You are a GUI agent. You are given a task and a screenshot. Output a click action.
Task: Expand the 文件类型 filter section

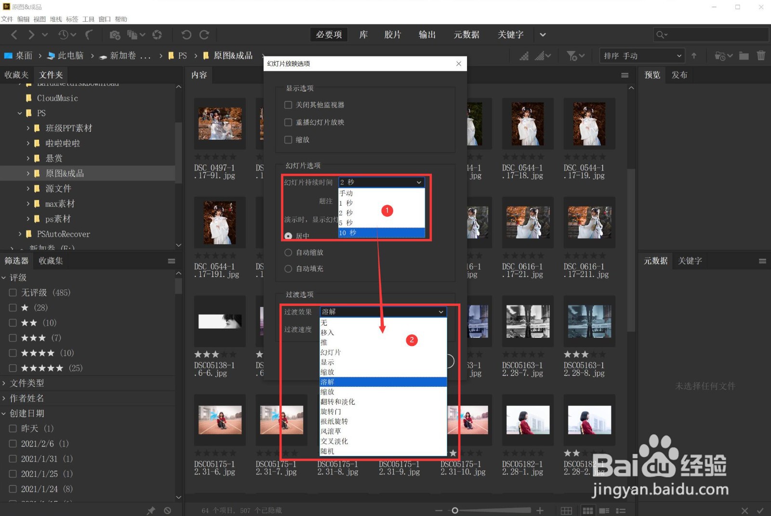pyautogui.click(x=4, y=384)
